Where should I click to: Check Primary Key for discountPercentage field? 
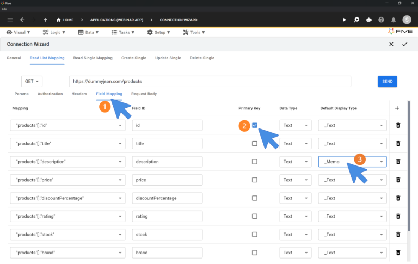tap(255, 198)
